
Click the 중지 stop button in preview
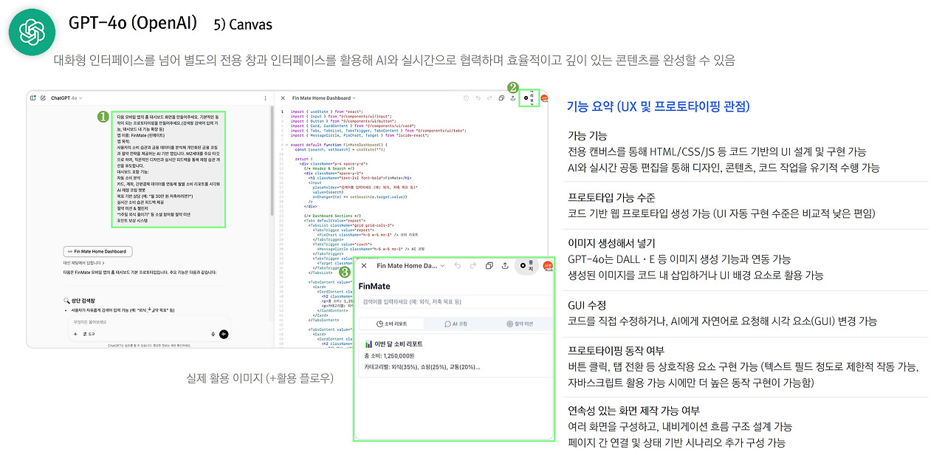click(x=526, y=266)
